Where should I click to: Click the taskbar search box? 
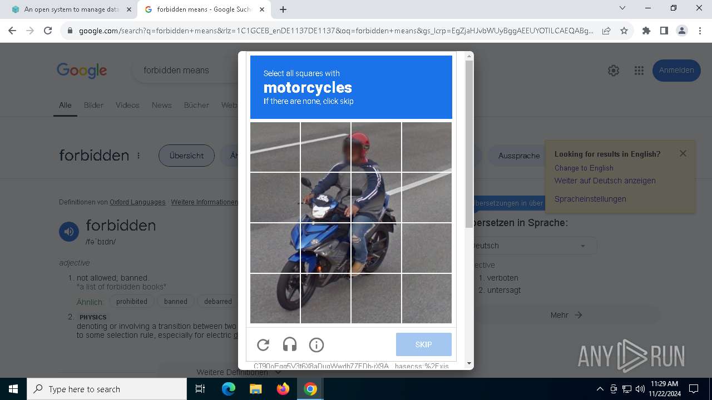[107, 389]
